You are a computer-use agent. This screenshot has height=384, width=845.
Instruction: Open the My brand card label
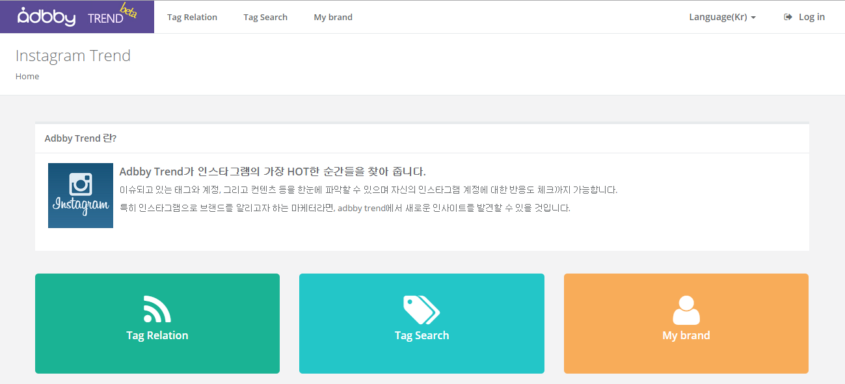pos(686,335)
